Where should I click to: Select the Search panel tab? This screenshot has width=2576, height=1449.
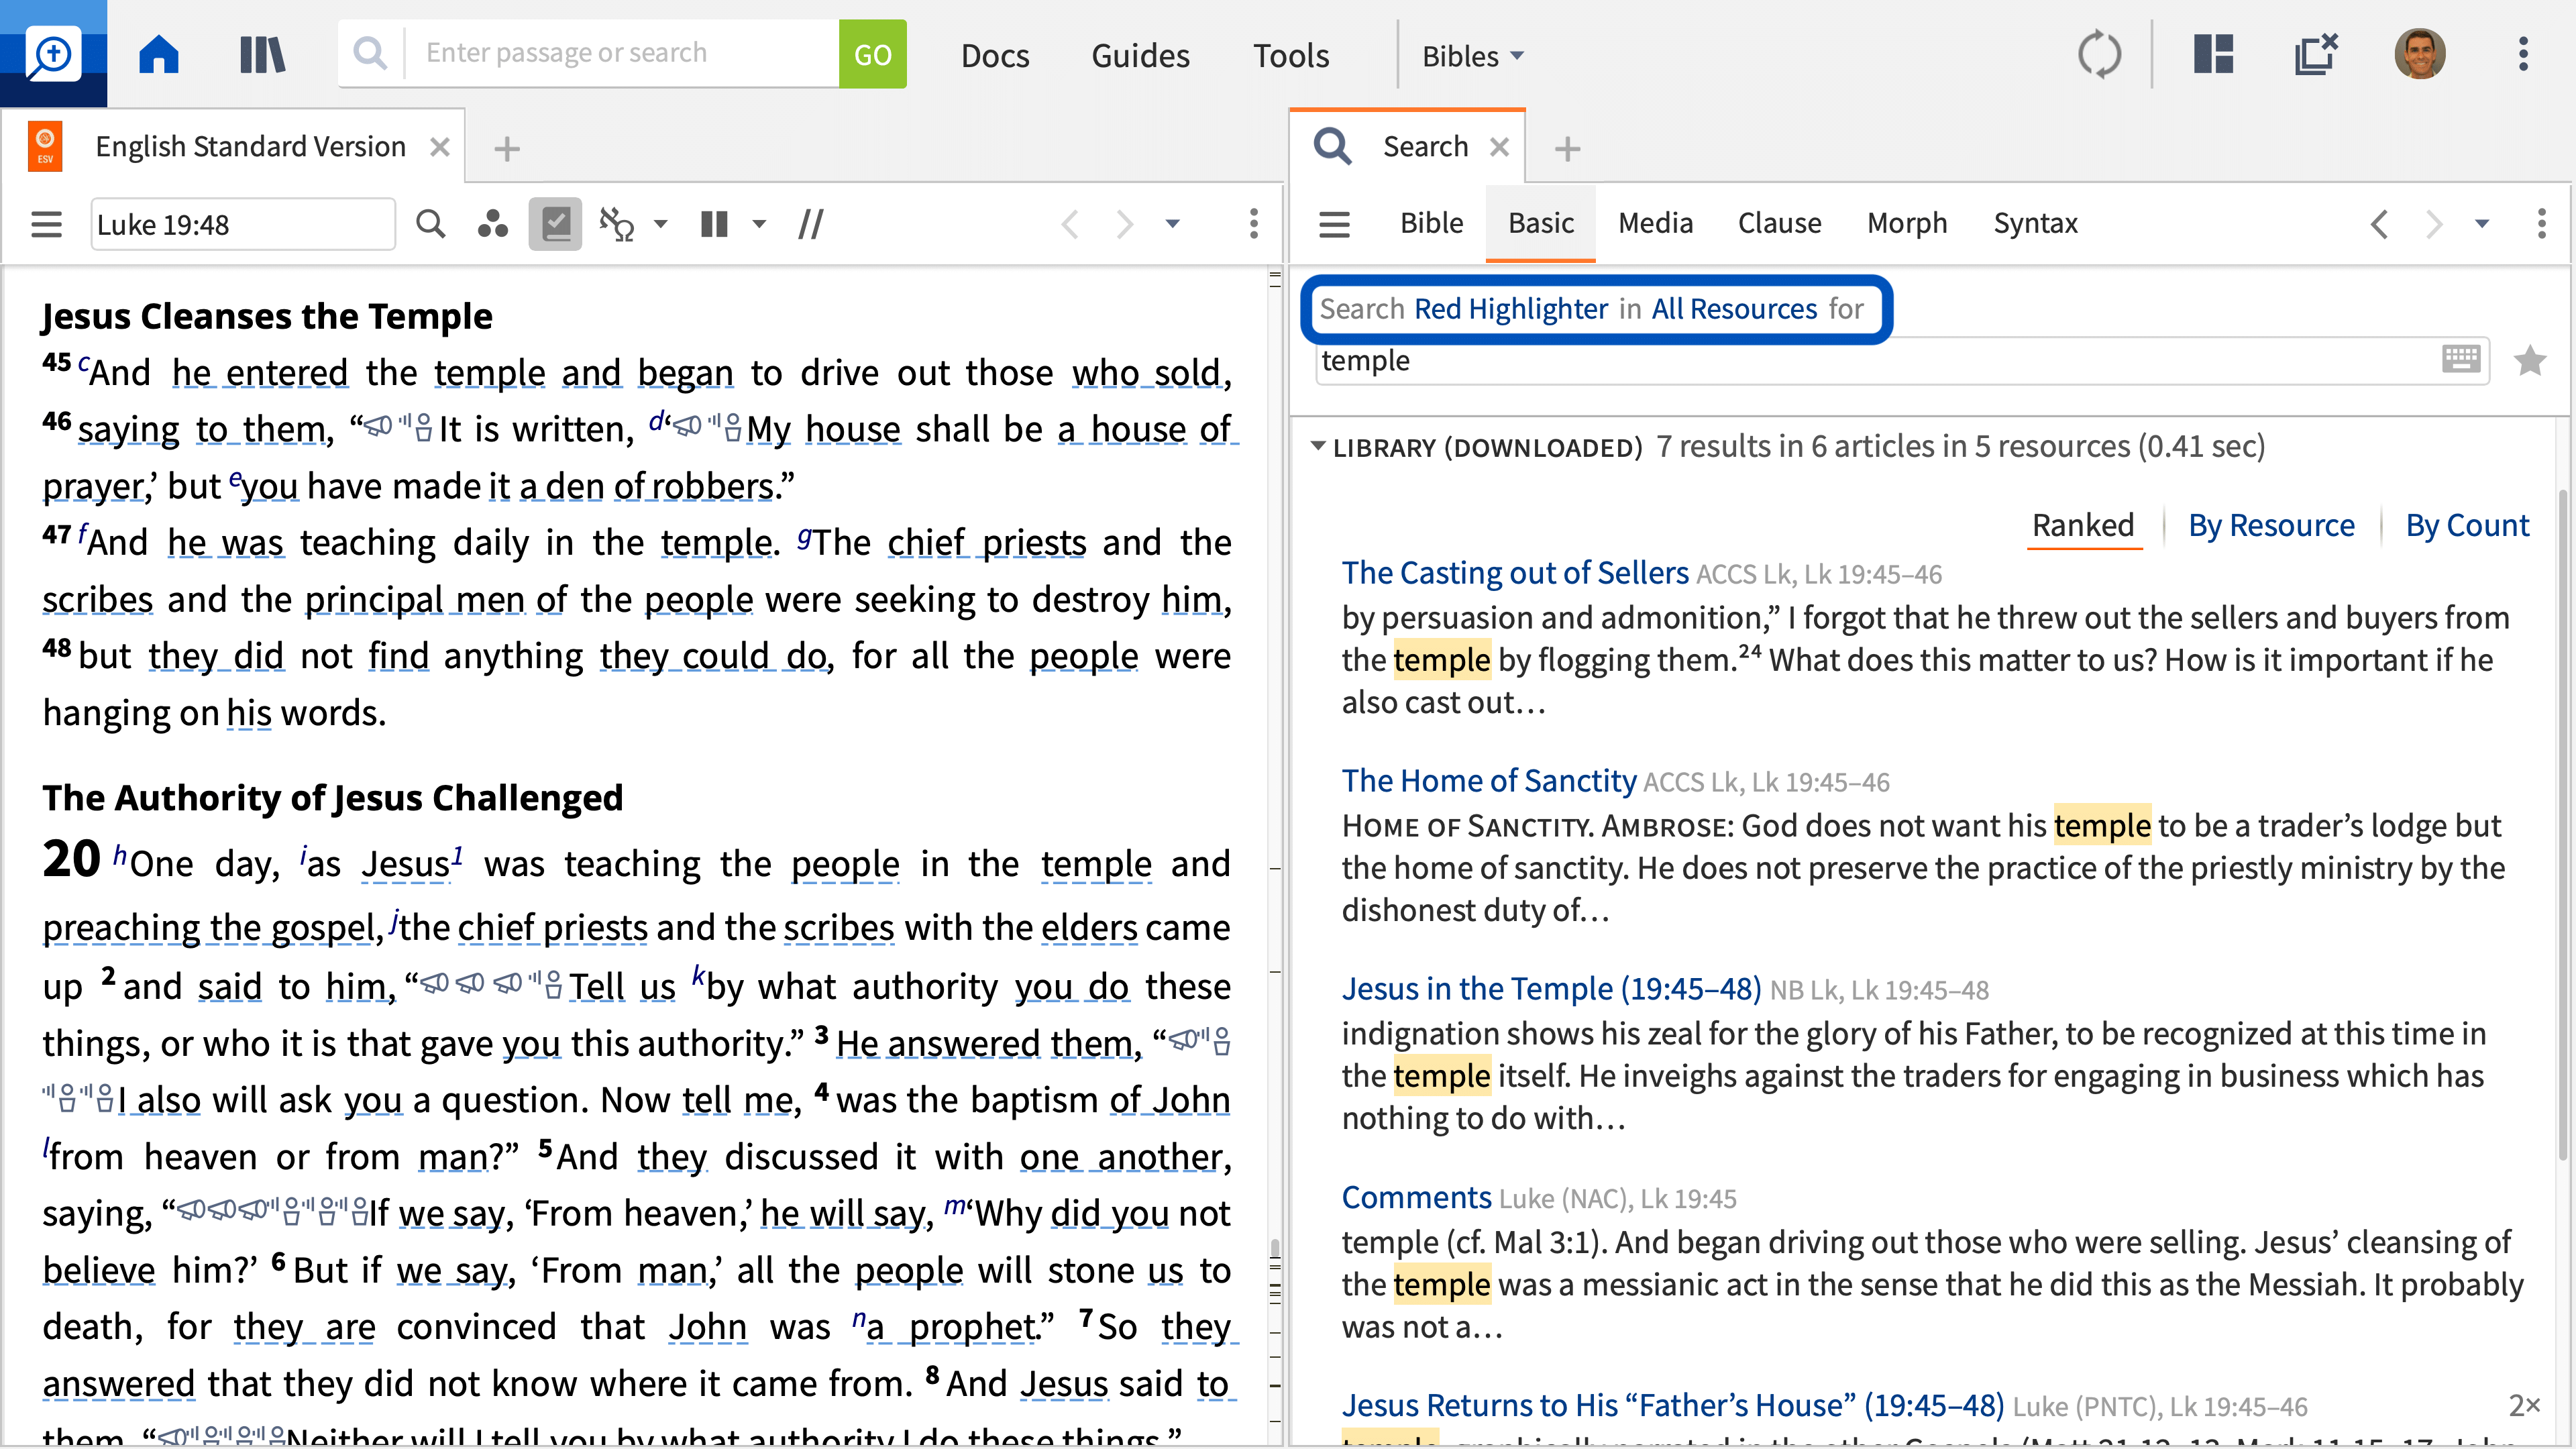pos(1425,147)
